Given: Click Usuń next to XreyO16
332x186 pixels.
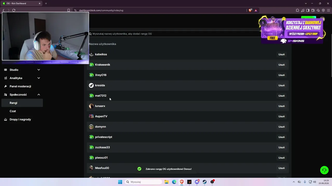Looking at the screenshot, I should (281, 75).
